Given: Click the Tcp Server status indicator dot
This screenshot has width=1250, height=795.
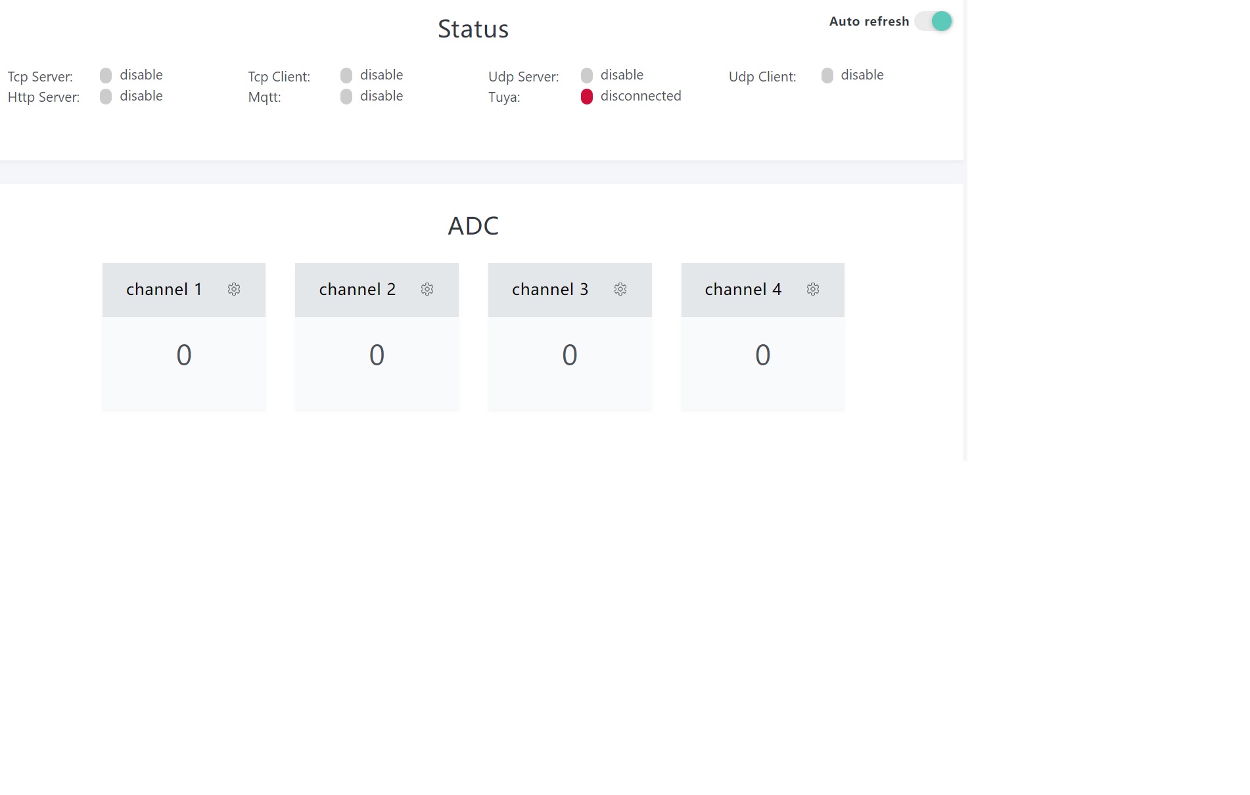Looking at the screenshot, I should (106, 76).
